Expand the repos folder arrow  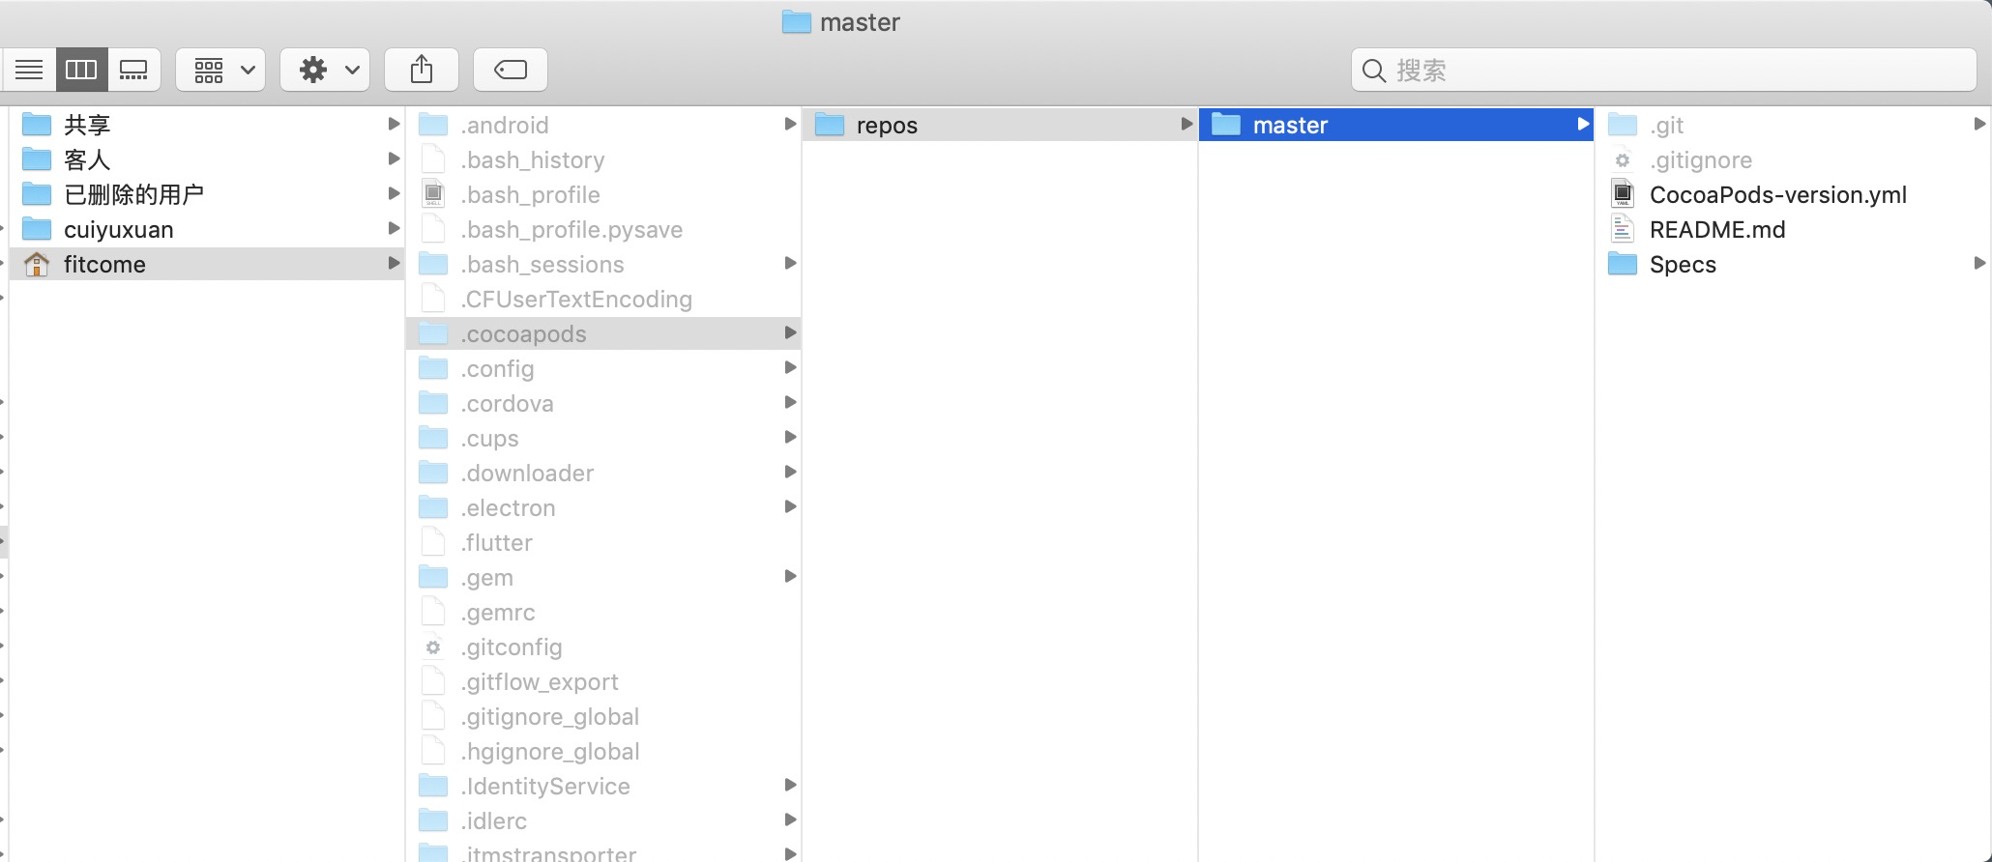(x=1186, y=124)
